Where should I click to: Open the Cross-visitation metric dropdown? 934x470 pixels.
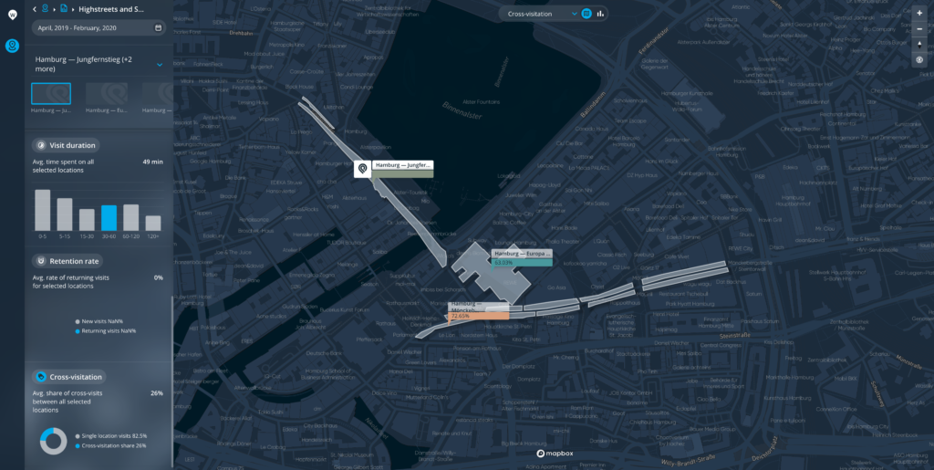click(543, 13)
